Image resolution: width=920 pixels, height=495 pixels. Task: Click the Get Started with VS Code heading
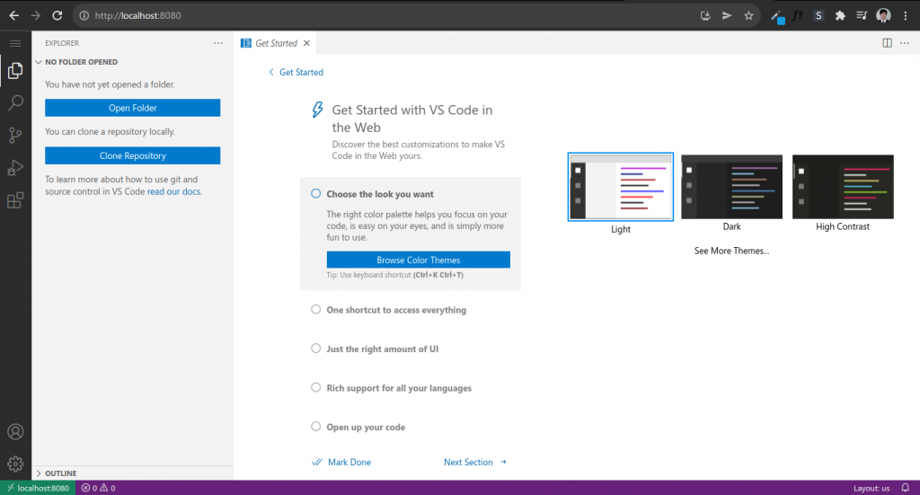[411, 119]
